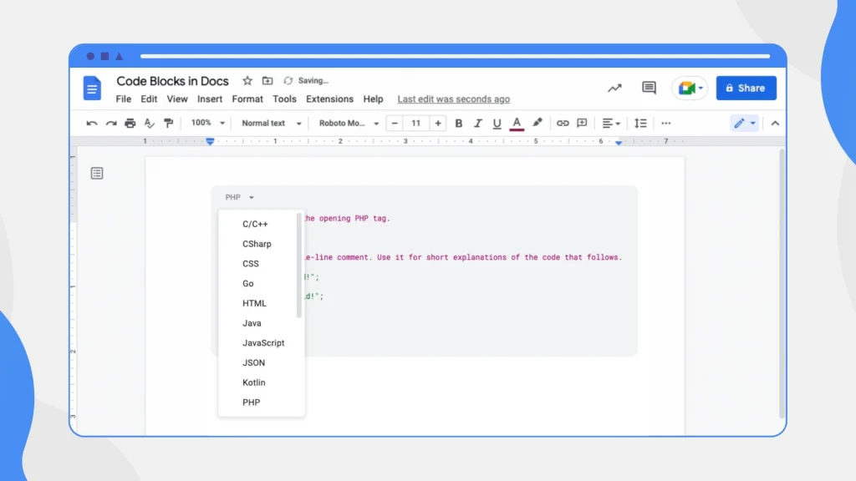Open the Extensions menu
Screen dimensions: 856x481
click(x=329, y=99)
